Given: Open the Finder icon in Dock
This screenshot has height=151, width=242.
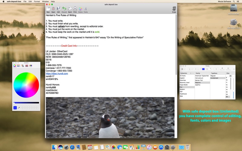Looking at the screenshot, I should click(x=54, y=147).
